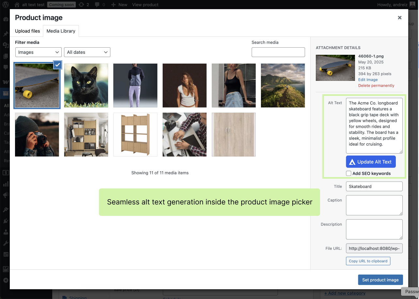Screen dimensions: 419x299
Task: Collapse the admin menu arrow icon
Action: [6, 280]
